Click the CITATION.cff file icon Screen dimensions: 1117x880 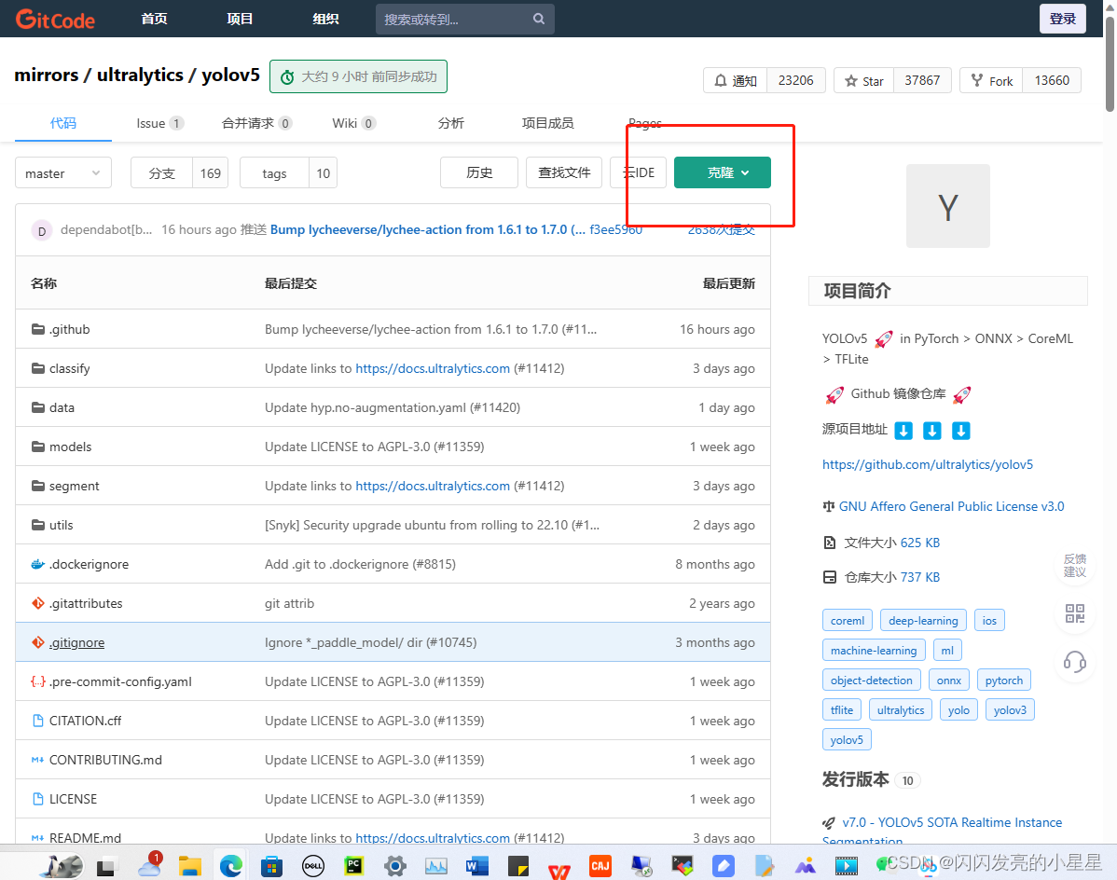(37, 721)
